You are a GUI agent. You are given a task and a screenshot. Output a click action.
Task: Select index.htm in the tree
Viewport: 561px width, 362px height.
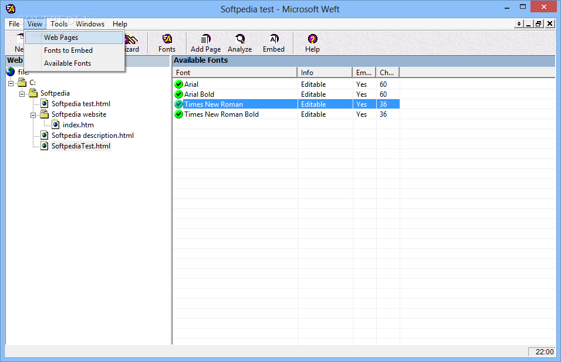pos(78,125)
